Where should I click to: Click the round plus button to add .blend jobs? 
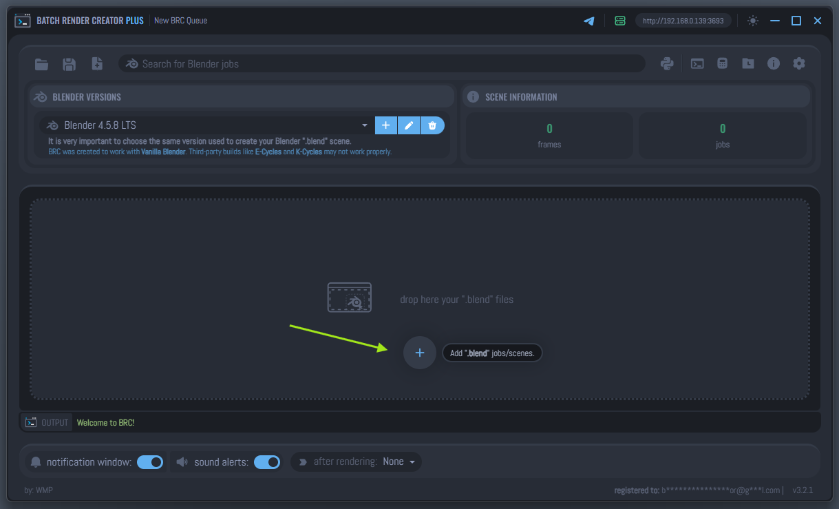(x=420, y=353)
